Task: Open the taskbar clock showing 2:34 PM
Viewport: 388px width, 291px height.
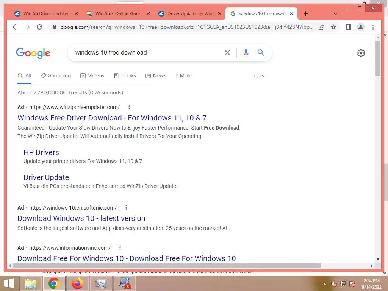Action: coord(371,284)
